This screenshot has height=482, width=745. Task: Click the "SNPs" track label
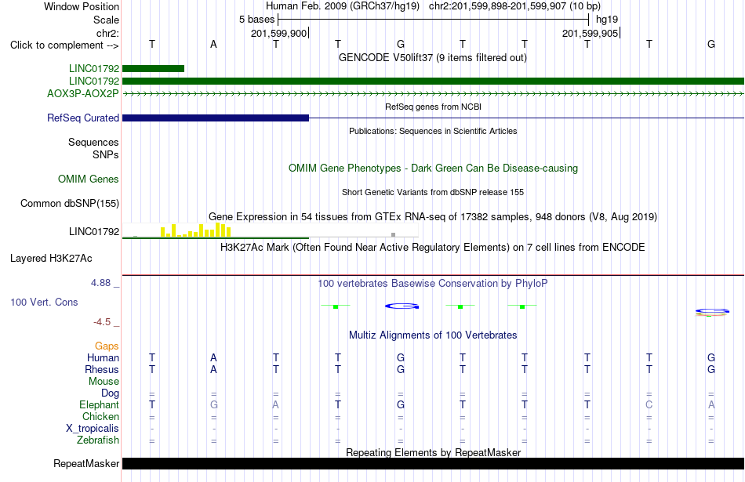(106, 155)
